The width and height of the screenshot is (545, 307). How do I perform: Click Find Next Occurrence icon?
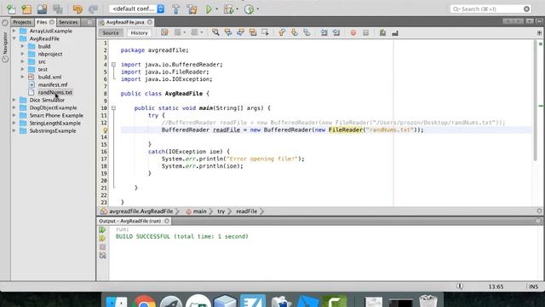click(240, 32)
